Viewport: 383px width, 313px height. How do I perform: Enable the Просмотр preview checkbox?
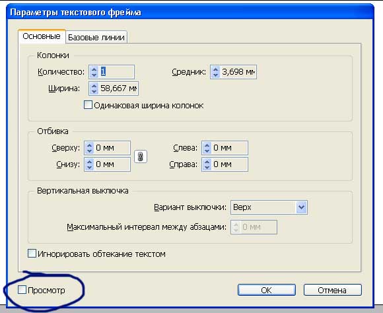(22, 290)
